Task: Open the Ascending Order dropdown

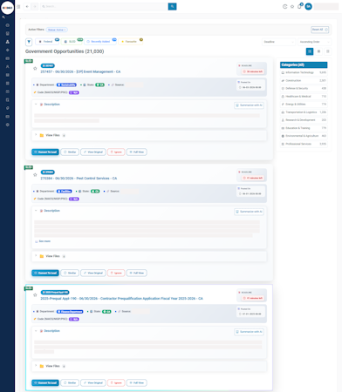Action: coord(314,42)
